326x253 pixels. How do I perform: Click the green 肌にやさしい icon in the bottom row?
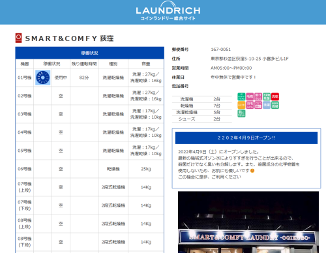[241, 113]
